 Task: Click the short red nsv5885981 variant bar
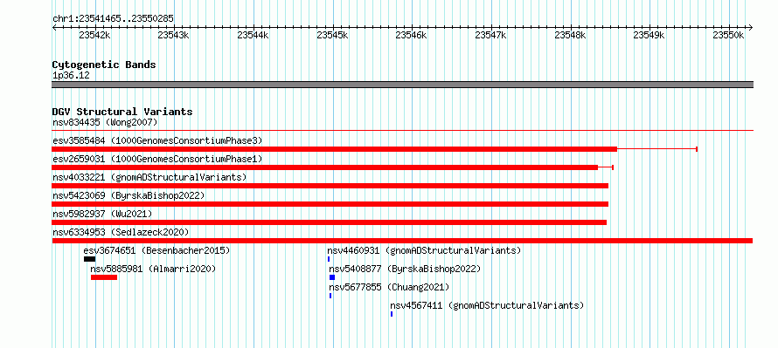click(x=104, y=277)
